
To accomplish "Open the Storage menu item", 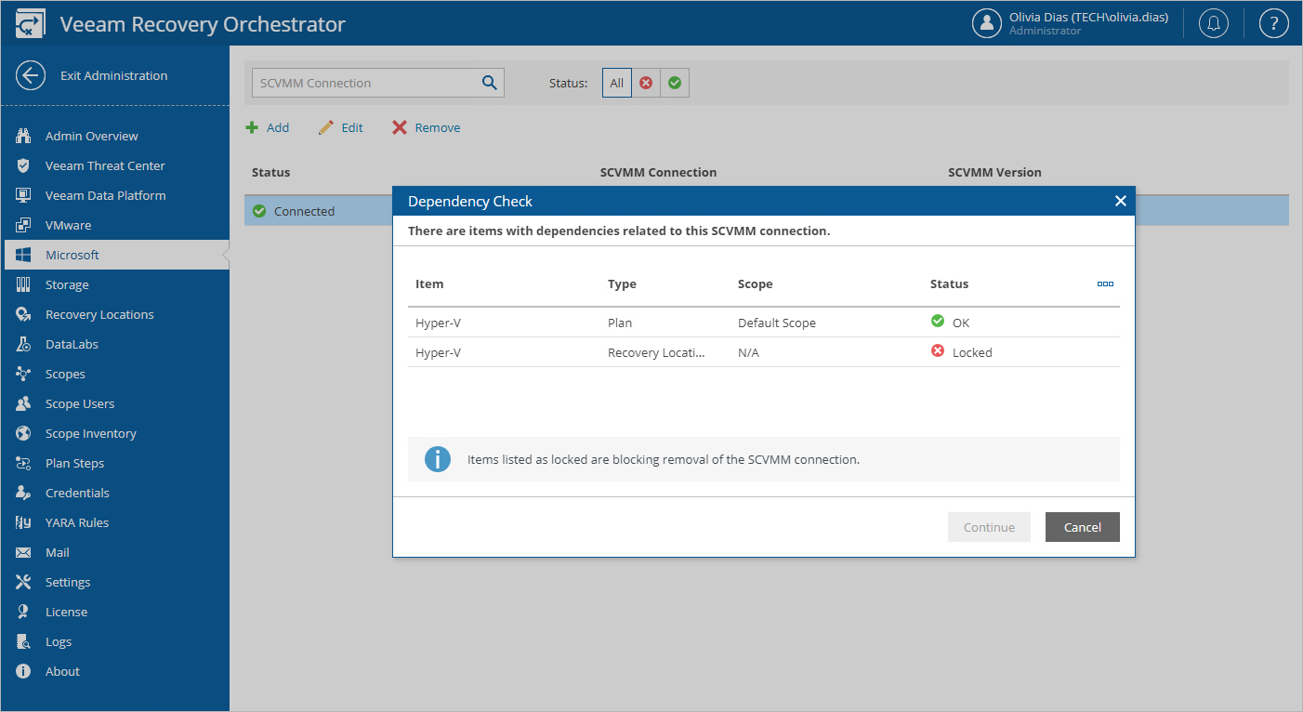I will 117,284.
